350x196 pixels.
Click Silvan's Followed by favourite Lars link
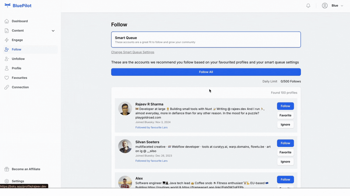point(151,161)
